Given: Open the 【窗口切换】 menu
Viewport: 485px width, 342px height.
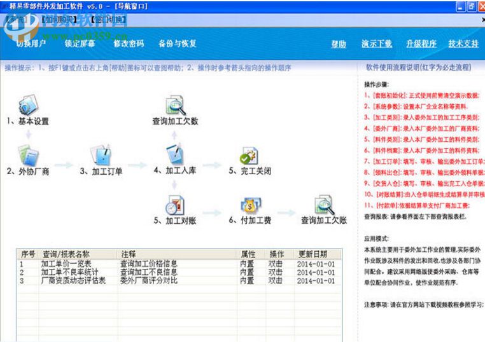Looking at the screenshot, I should pos(108,20).
